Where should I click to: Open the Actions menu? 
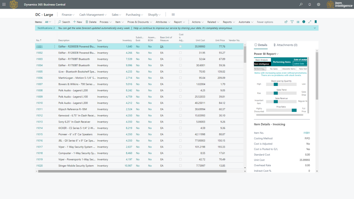point(198,22)
